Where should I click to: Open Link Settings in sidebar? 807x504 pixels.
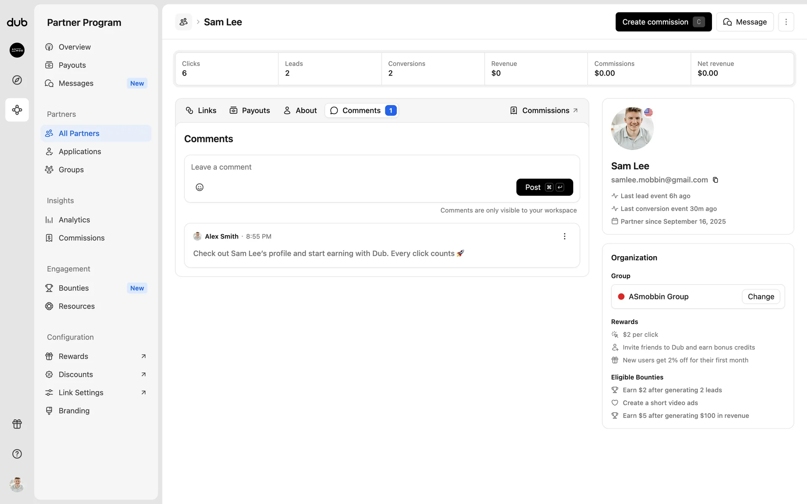click(81, 392)
